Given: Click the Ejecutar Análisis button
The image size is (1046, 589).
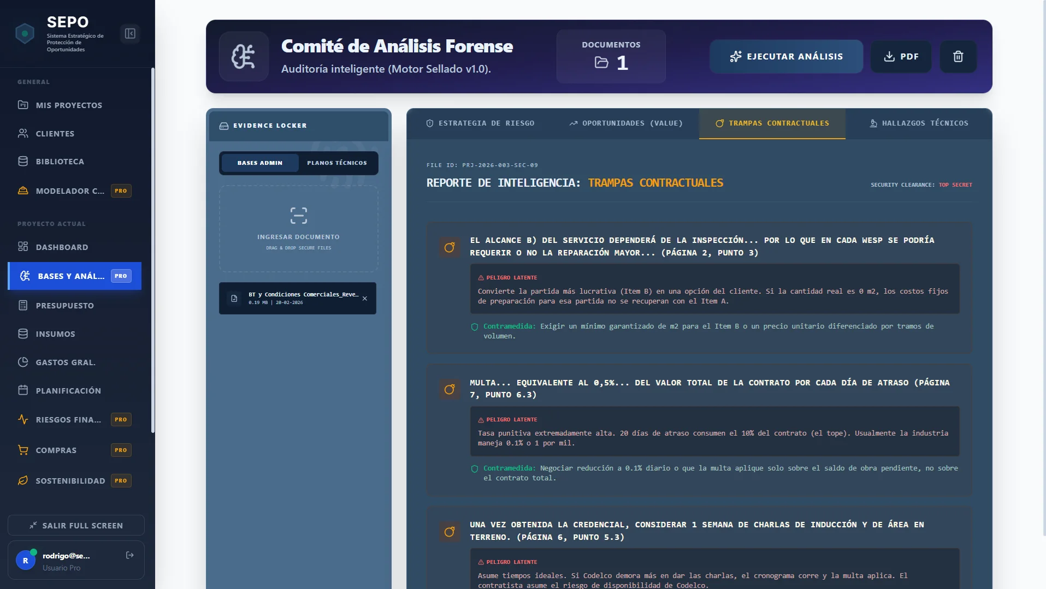Looking at the screenshot, I should click(x=787, y=56).
